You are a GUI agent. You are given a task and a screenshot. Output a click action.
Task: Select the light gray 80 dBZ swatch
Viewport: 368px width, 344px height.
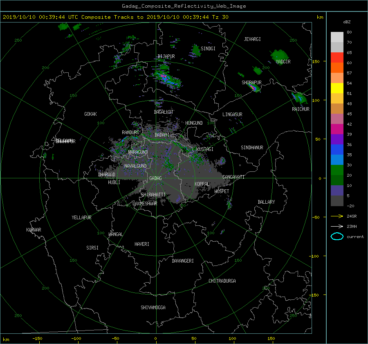(x=337, y=37)
